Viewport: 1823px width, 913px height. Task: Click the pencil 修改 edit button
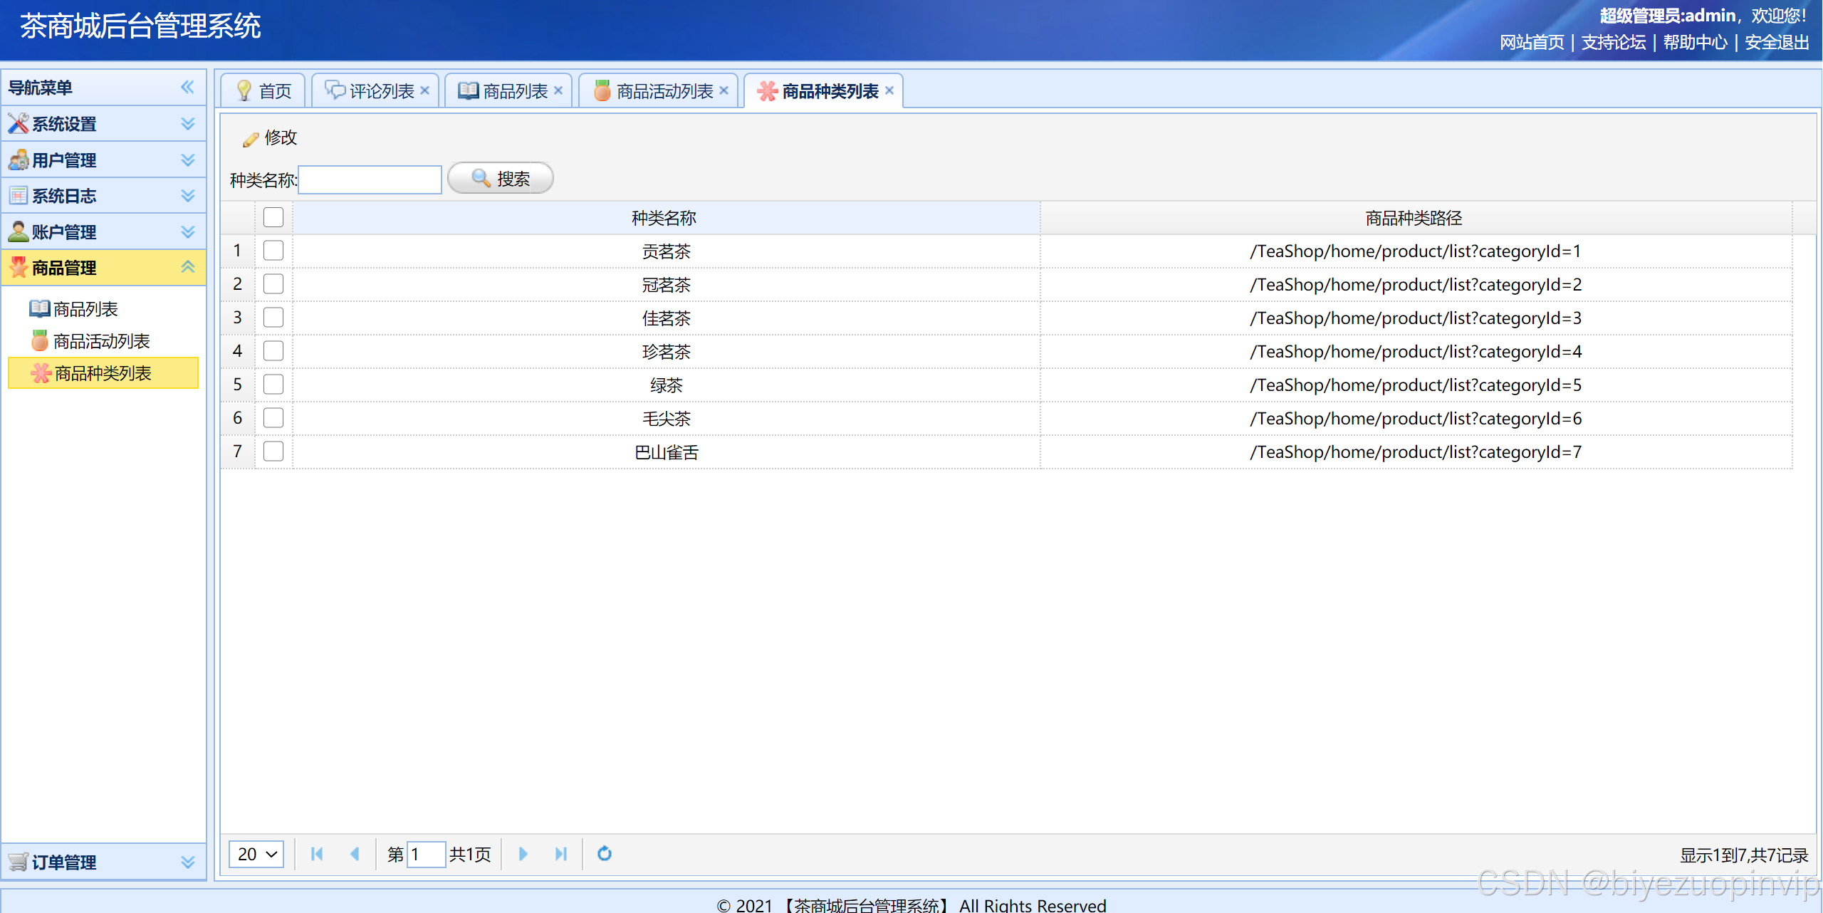point(271,137)
